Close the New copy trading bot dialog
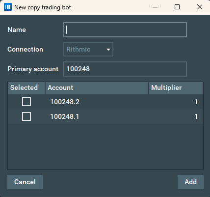210x197 pixels. pos(200,7)
